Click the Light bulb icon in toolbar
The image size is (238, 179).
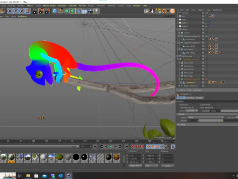pyautogui.click(x=96, y=11)
